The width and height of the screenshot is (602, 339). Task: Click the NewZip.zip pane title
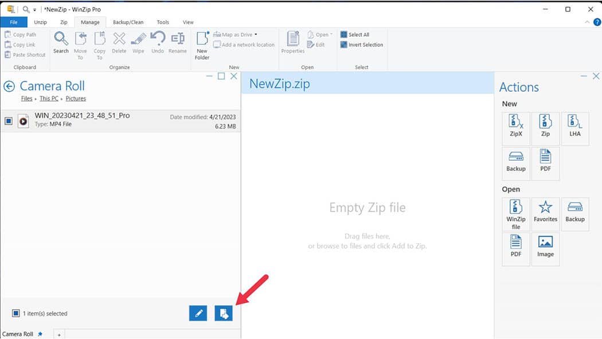tap(280, 84)
